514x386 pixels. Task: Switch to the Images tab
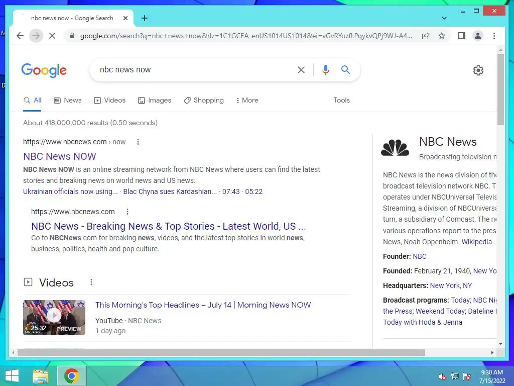155,101
